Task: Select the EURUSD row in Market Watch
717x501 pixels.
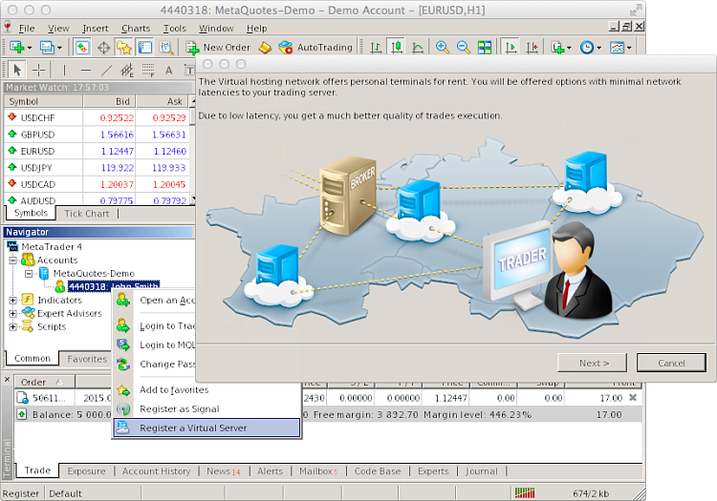Action: coord(96,151)
